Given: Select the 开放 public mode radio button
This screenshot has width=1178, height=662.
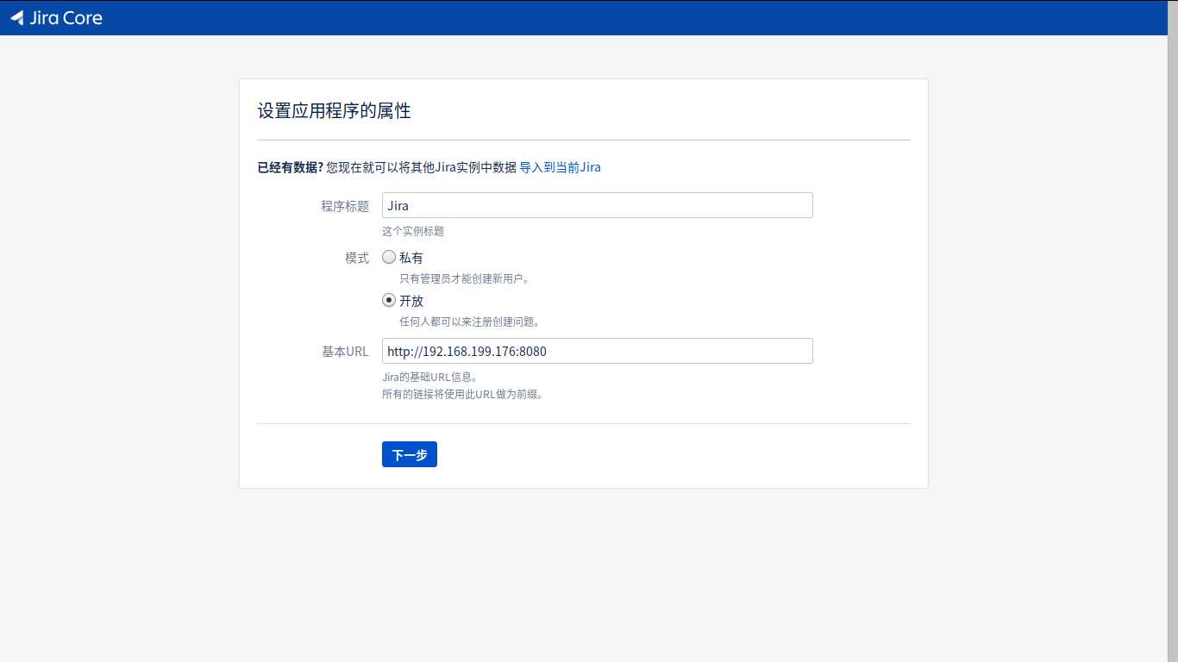Looking at the screenshot, I should click(389, 300).
